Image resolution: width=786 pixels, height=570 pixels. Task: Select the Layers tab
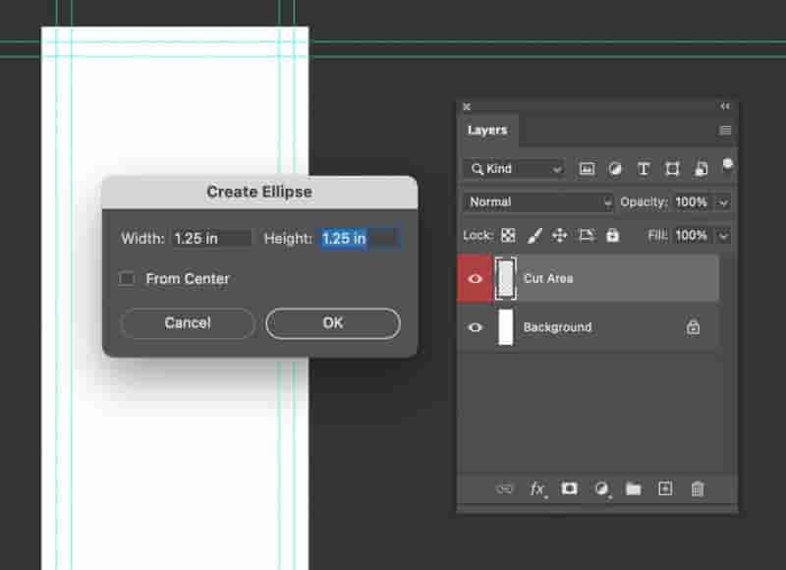[487, 131]
